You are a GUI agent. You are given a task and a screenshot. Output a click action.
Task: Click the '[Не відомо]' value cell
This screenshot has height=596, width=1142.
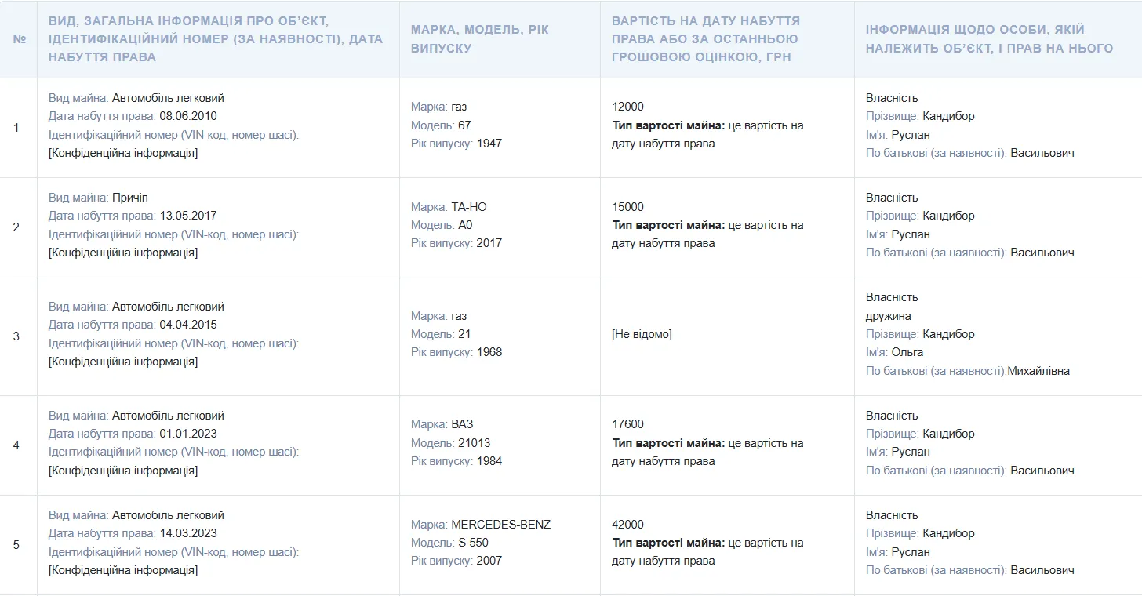click(642, 334)
